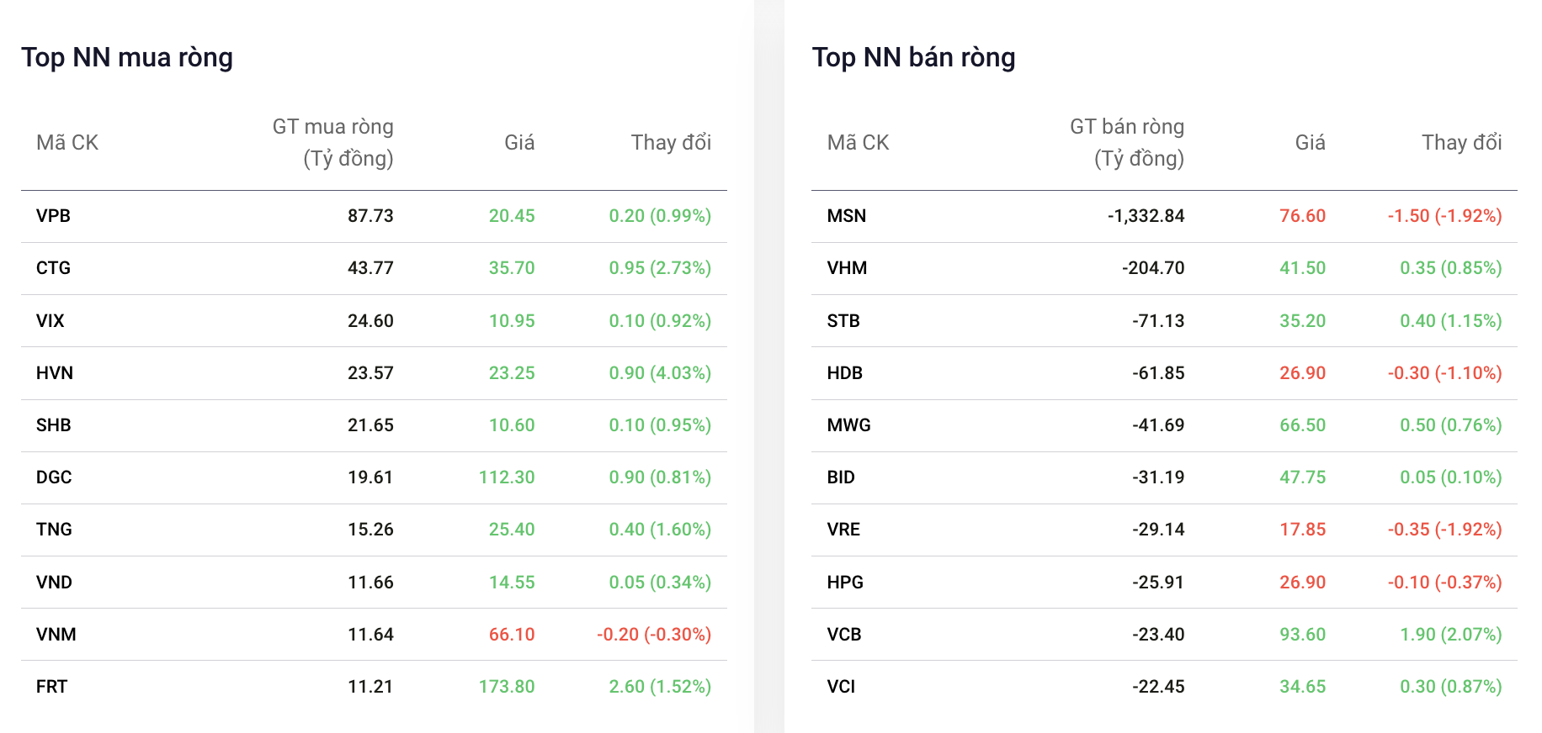Click the -71.13 value for STB

click(1158, 321)
